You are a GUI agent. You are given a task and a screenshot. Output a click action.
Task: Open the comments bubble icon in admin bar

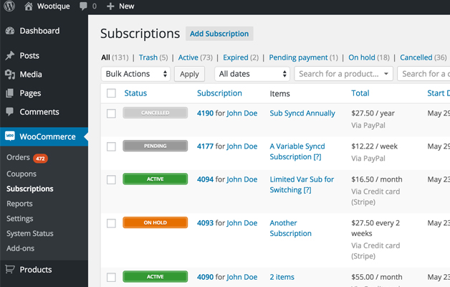click(83, 6)
